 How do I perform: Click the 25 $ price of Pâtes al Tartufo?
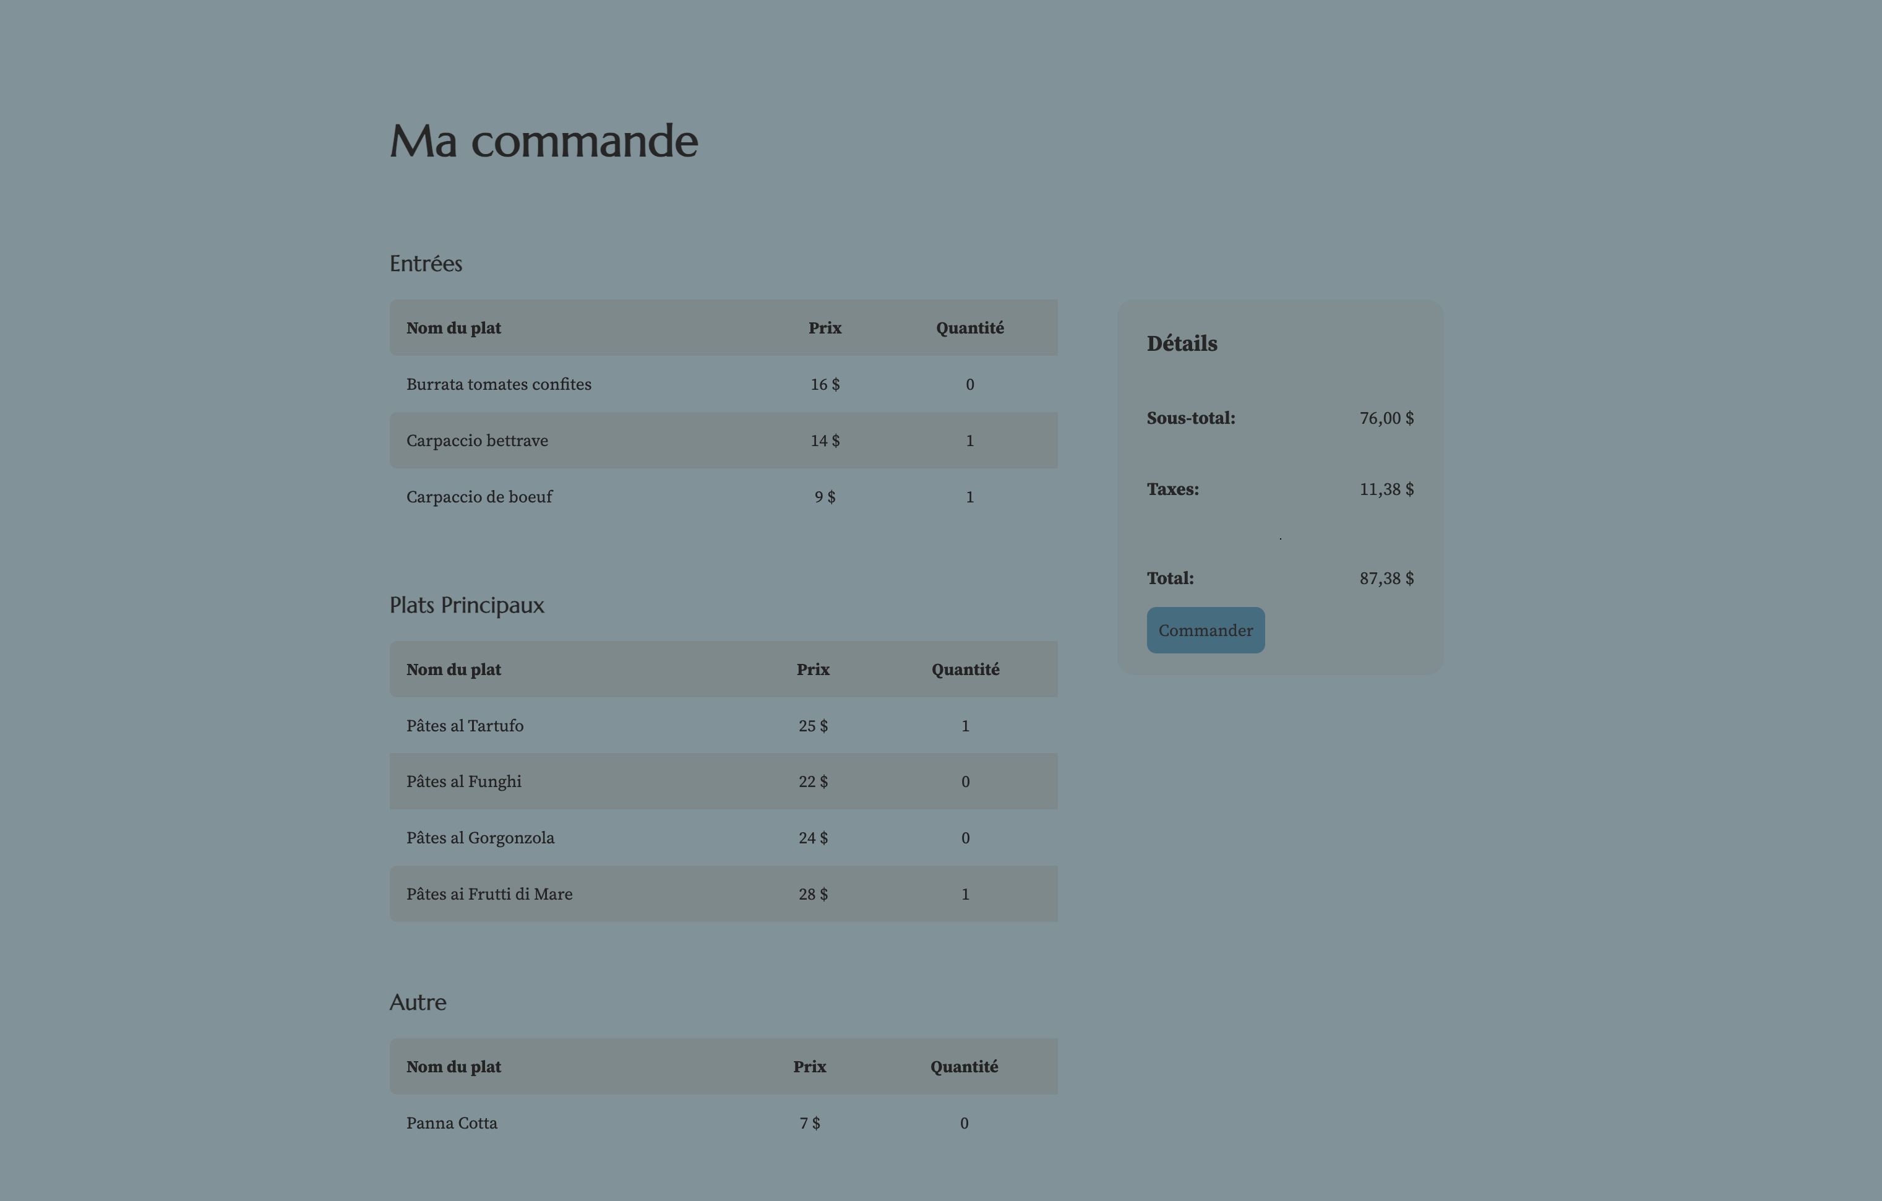pyautogui.click(x=813, y=726)
